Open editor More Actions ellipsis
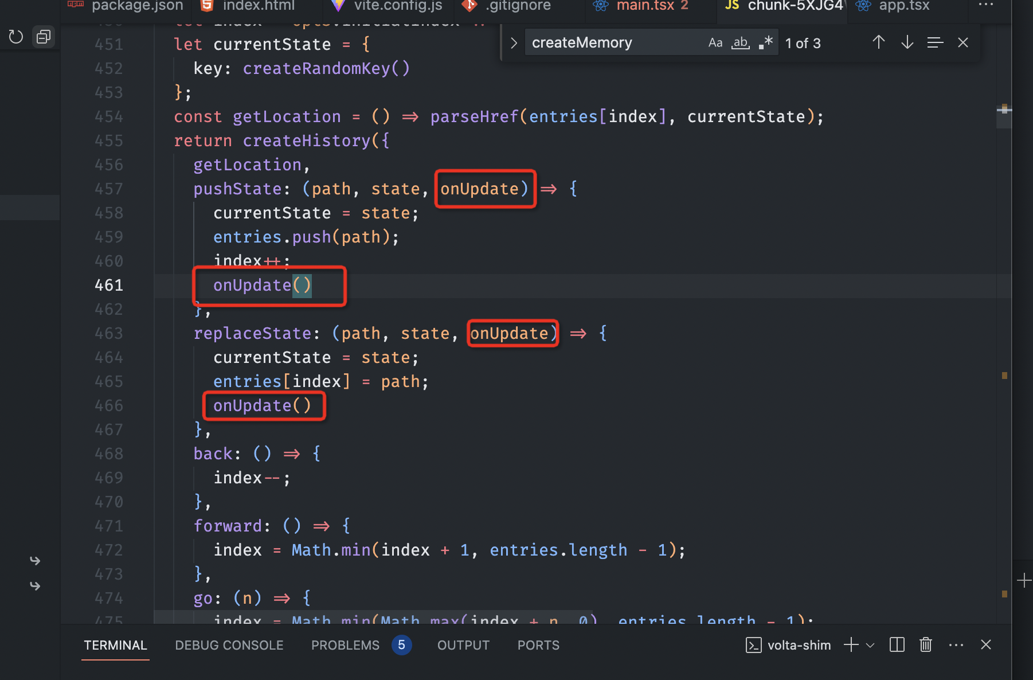The image size is (1033, 680). [986, 5]
